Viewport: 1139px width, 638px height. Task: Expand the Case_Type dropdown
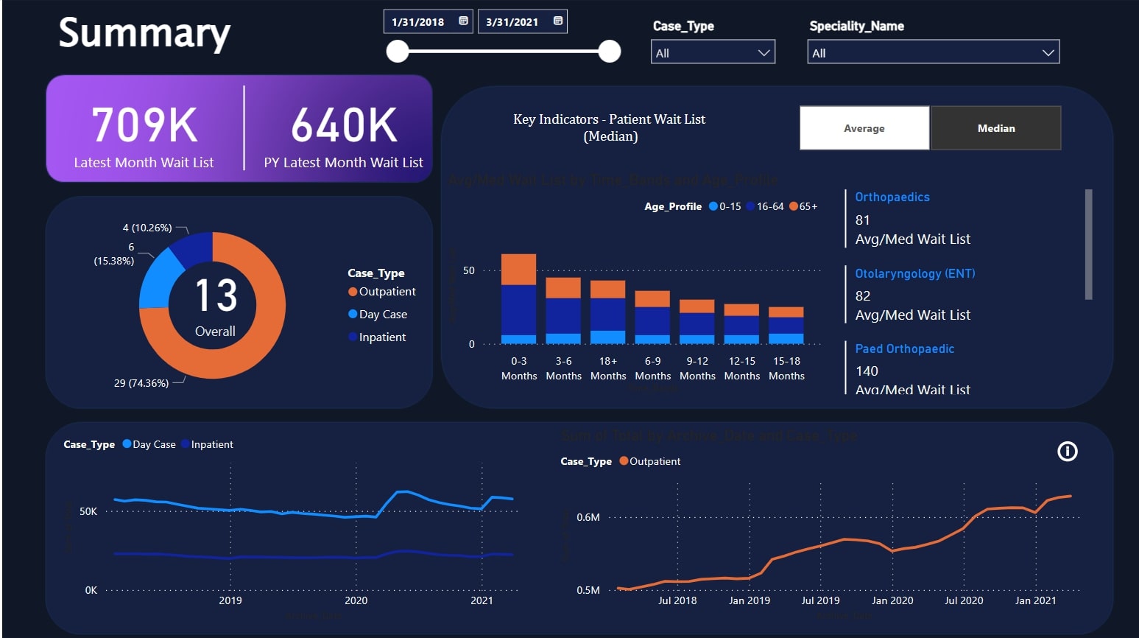(x=712, y=52)
